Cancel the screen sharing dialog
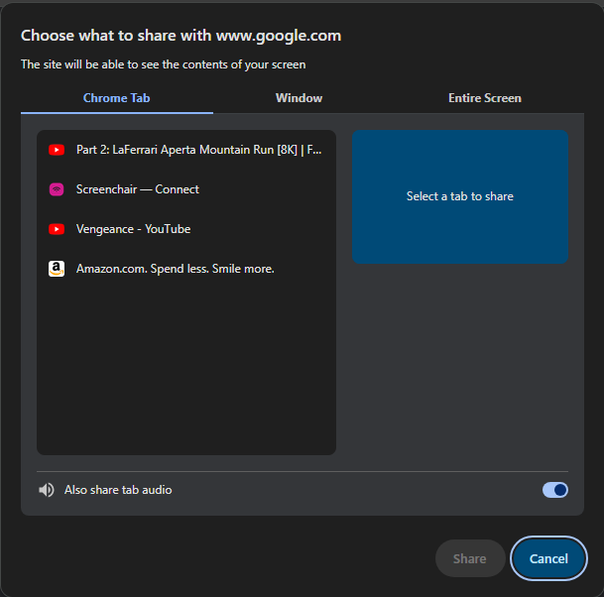This screenshot has height=597, width=604. coord(548,558)
